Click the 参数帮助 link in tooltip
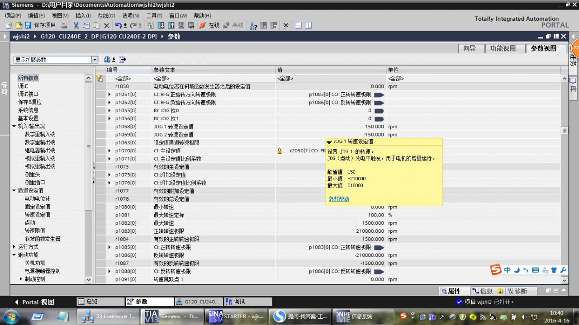579x325 pixels. click(x=339, y=199)
